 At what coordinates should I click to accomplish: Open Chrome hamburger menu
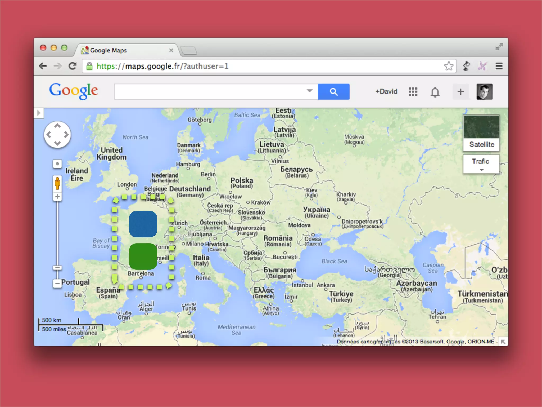499,66
